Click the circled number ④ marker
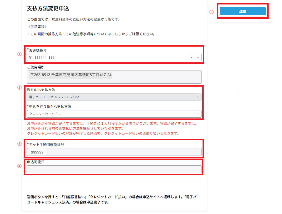This screenshot has width=282, height=214. point(19,166)
